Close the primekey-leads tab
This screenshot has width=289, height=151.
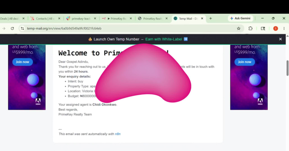pyautogui.click(x=95, y=18)
